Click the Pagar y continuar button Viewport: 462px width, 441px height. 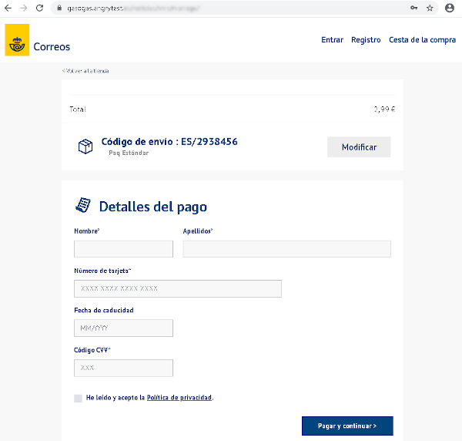tap(347, 426)
